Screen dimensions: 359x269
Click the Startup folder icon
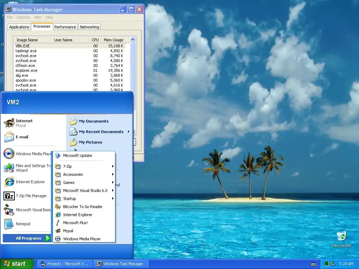[x=58, y=199]
